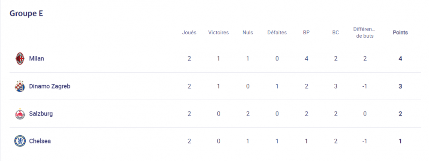This screenshot has height=161, width=429.
Task: Click Milan's points total of 4
Action: coord(400,58)
